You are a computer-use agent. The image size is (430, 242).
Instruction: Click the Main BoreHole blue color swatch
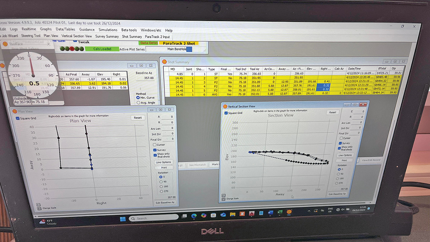tap(189, 49)
